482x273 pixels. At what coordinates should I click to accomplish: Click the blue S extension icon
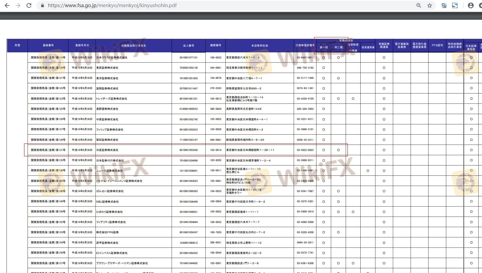click(455, 5)
